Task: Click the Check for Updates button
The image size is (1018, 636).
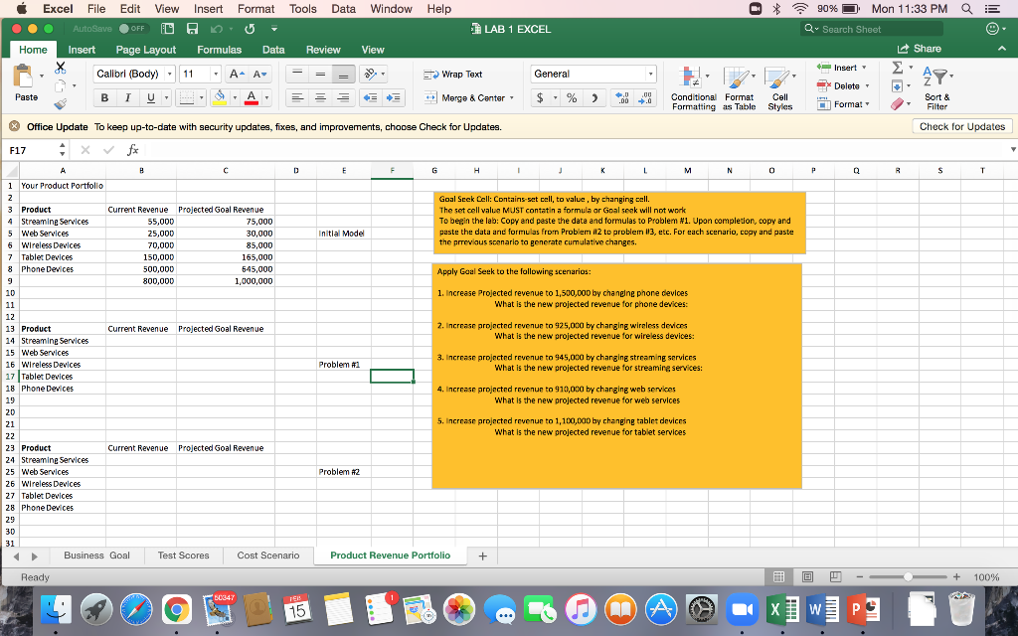Action: 960,125
